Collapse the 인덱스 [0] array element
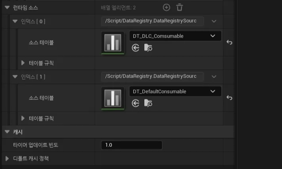This screenshot has width=282, height=169. [15, 21]
